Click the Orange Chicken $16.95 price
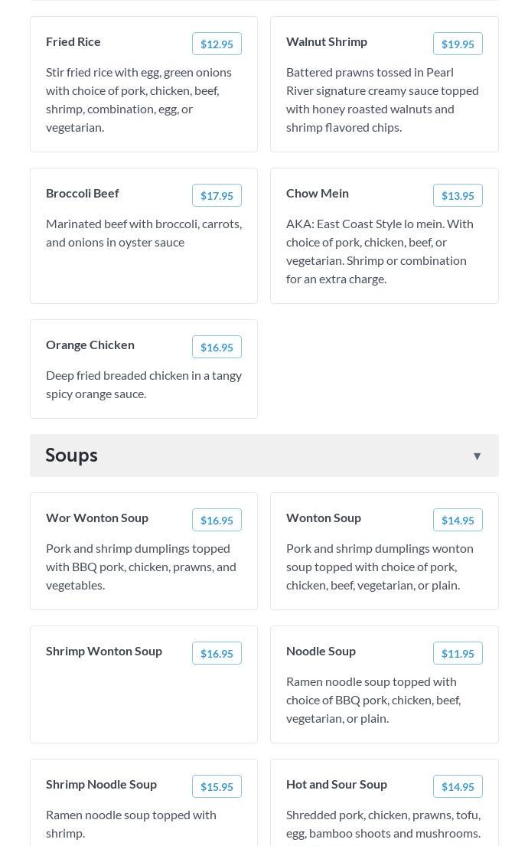Screen dimensions: 528x846 (217, 348)
